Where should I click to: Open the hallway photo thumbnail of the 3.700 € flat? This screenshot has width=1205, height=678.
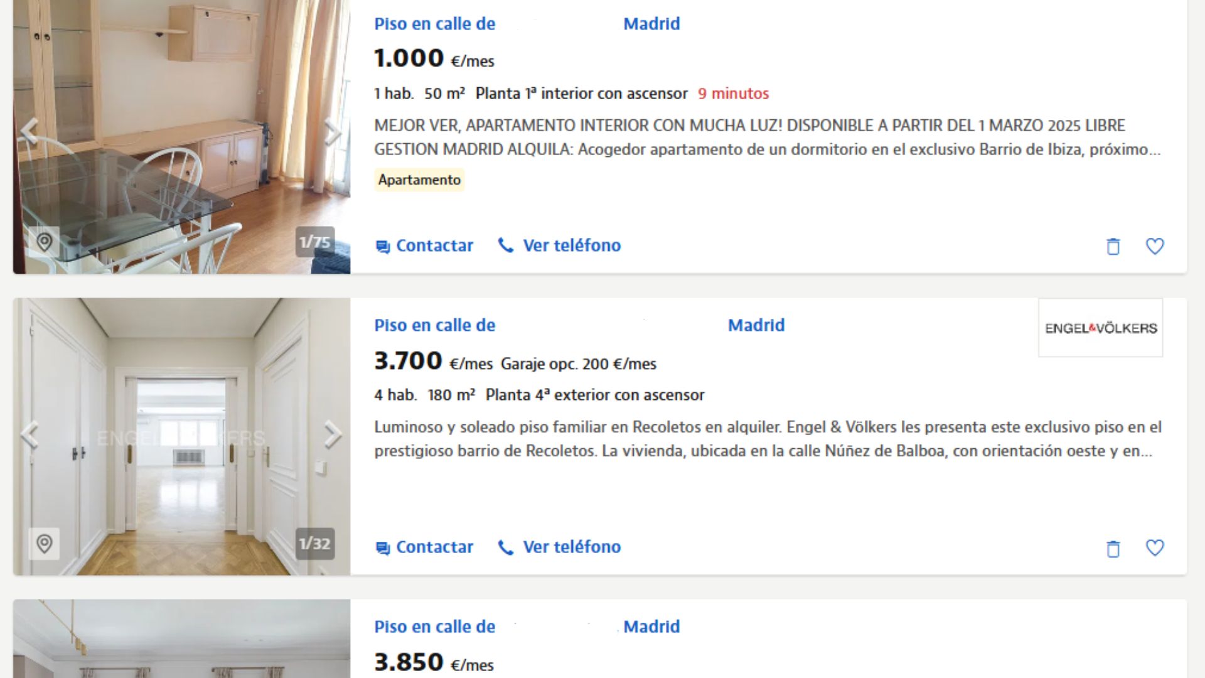[181, 436]
